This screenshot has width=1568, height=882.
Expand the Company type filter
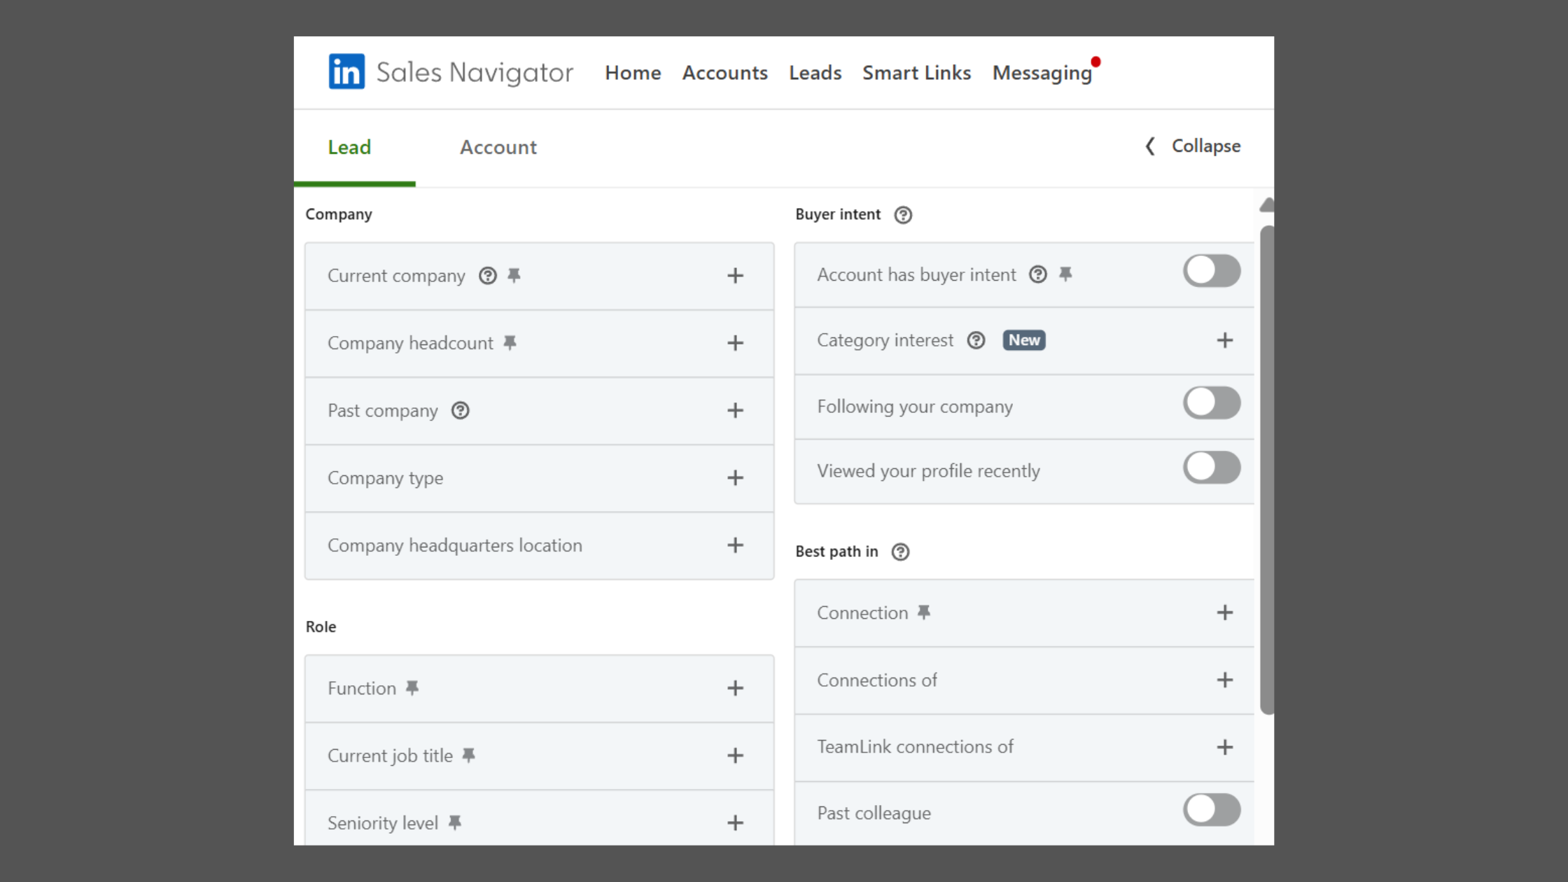click(735, 478)
